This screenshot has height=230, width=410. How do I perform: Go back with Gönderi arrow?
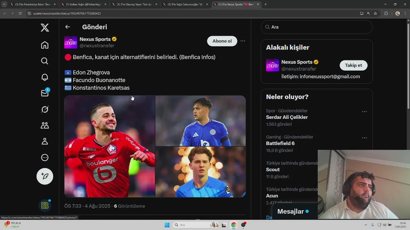(x=67, y=27)
